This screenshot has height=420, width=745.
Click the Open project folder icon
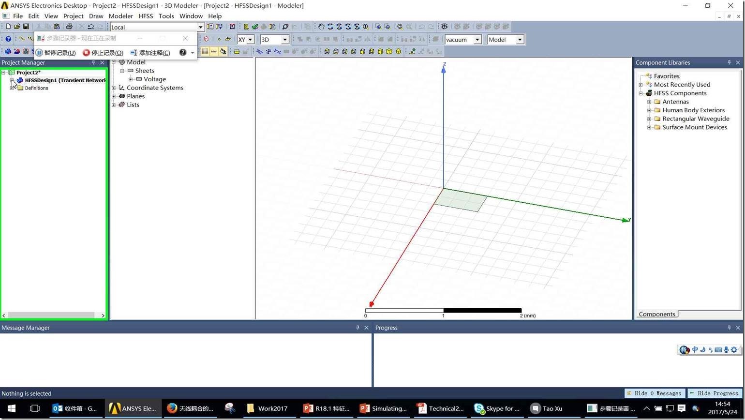[17, 27]
